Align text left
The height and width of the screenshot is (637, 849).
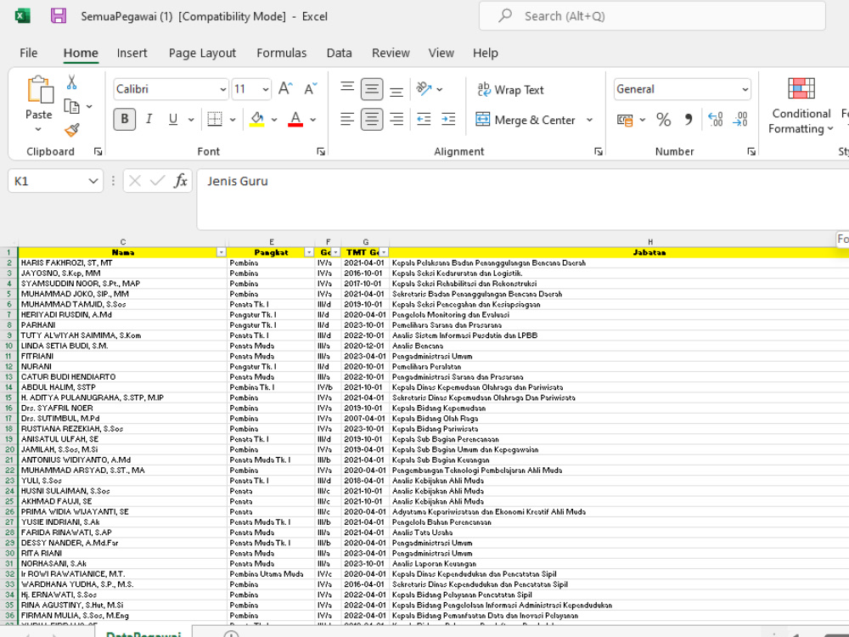tap(347, 119)
